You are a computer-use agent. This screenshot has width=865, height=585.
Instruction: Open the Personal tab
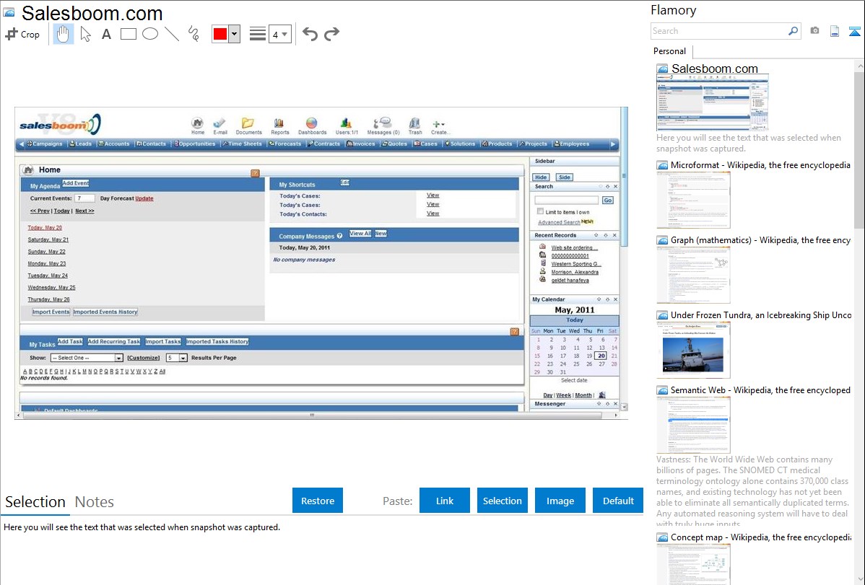tap(669, 51)
